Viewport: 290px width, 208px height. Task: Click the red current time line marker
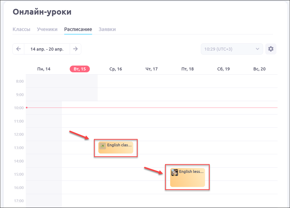27,108
